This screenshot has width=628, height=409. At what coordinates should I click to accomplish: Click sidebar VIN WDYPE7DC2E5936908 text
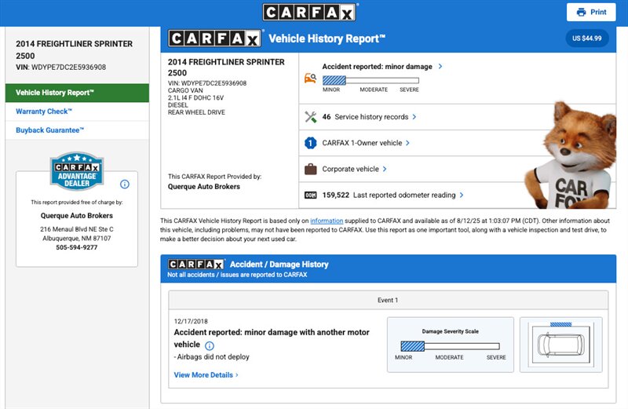(x=68, y=68)
